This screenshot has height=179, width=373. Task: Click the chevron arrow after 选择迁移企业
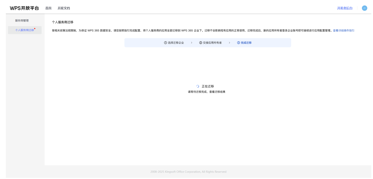(191, 43)
